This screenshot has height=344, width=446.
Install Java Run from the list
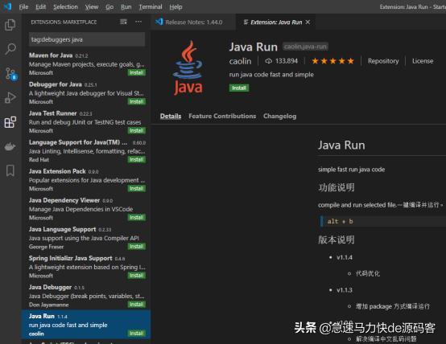pyautogui.click(x=137, y=334)
